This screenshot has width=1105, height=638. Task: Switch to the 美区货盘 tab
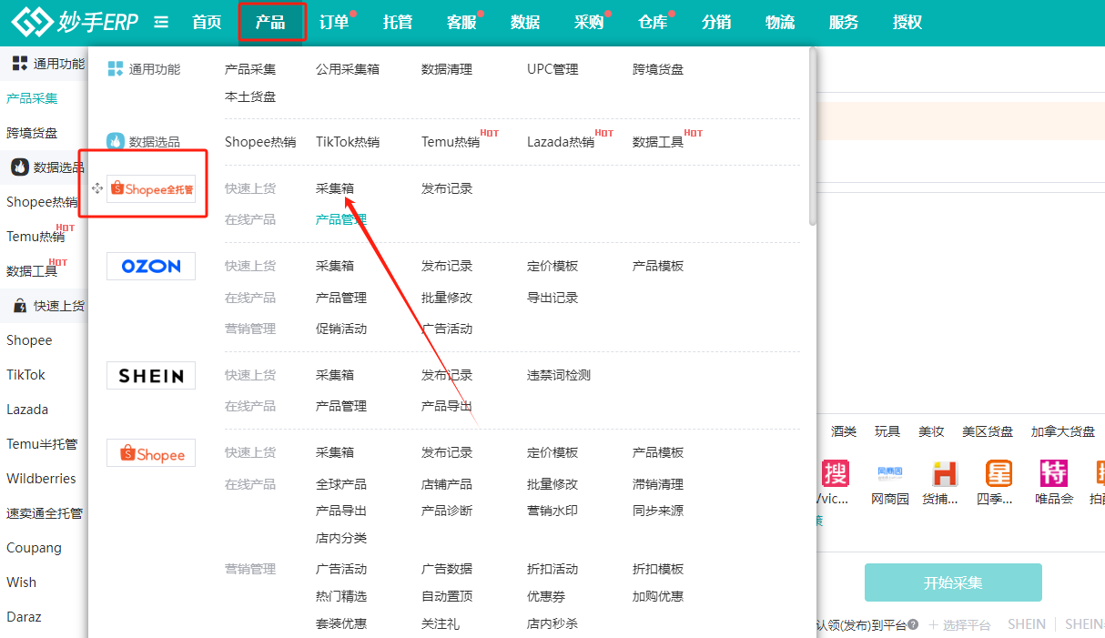[x=988, y=431]
